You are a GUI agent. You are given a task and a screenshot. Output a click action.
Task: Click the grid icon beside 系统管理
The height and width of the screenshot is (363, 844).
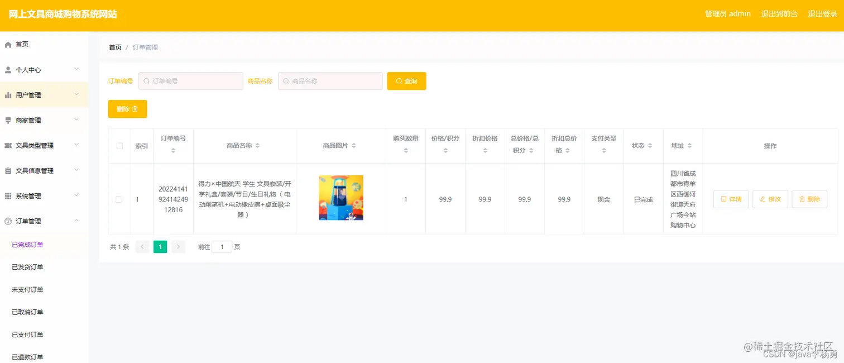coord(8,196)
